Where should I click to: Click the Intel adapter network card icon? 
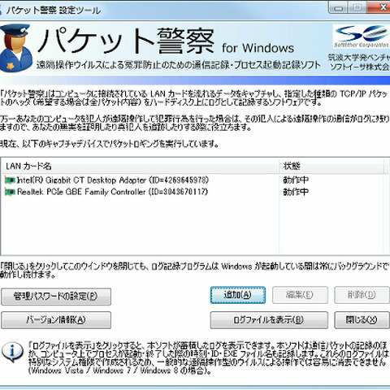pos(10,180)
